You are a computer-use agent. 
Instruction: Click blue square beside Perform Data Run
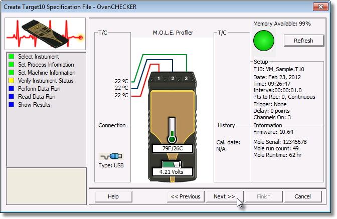pyautogui.click(x=11, y=89)
